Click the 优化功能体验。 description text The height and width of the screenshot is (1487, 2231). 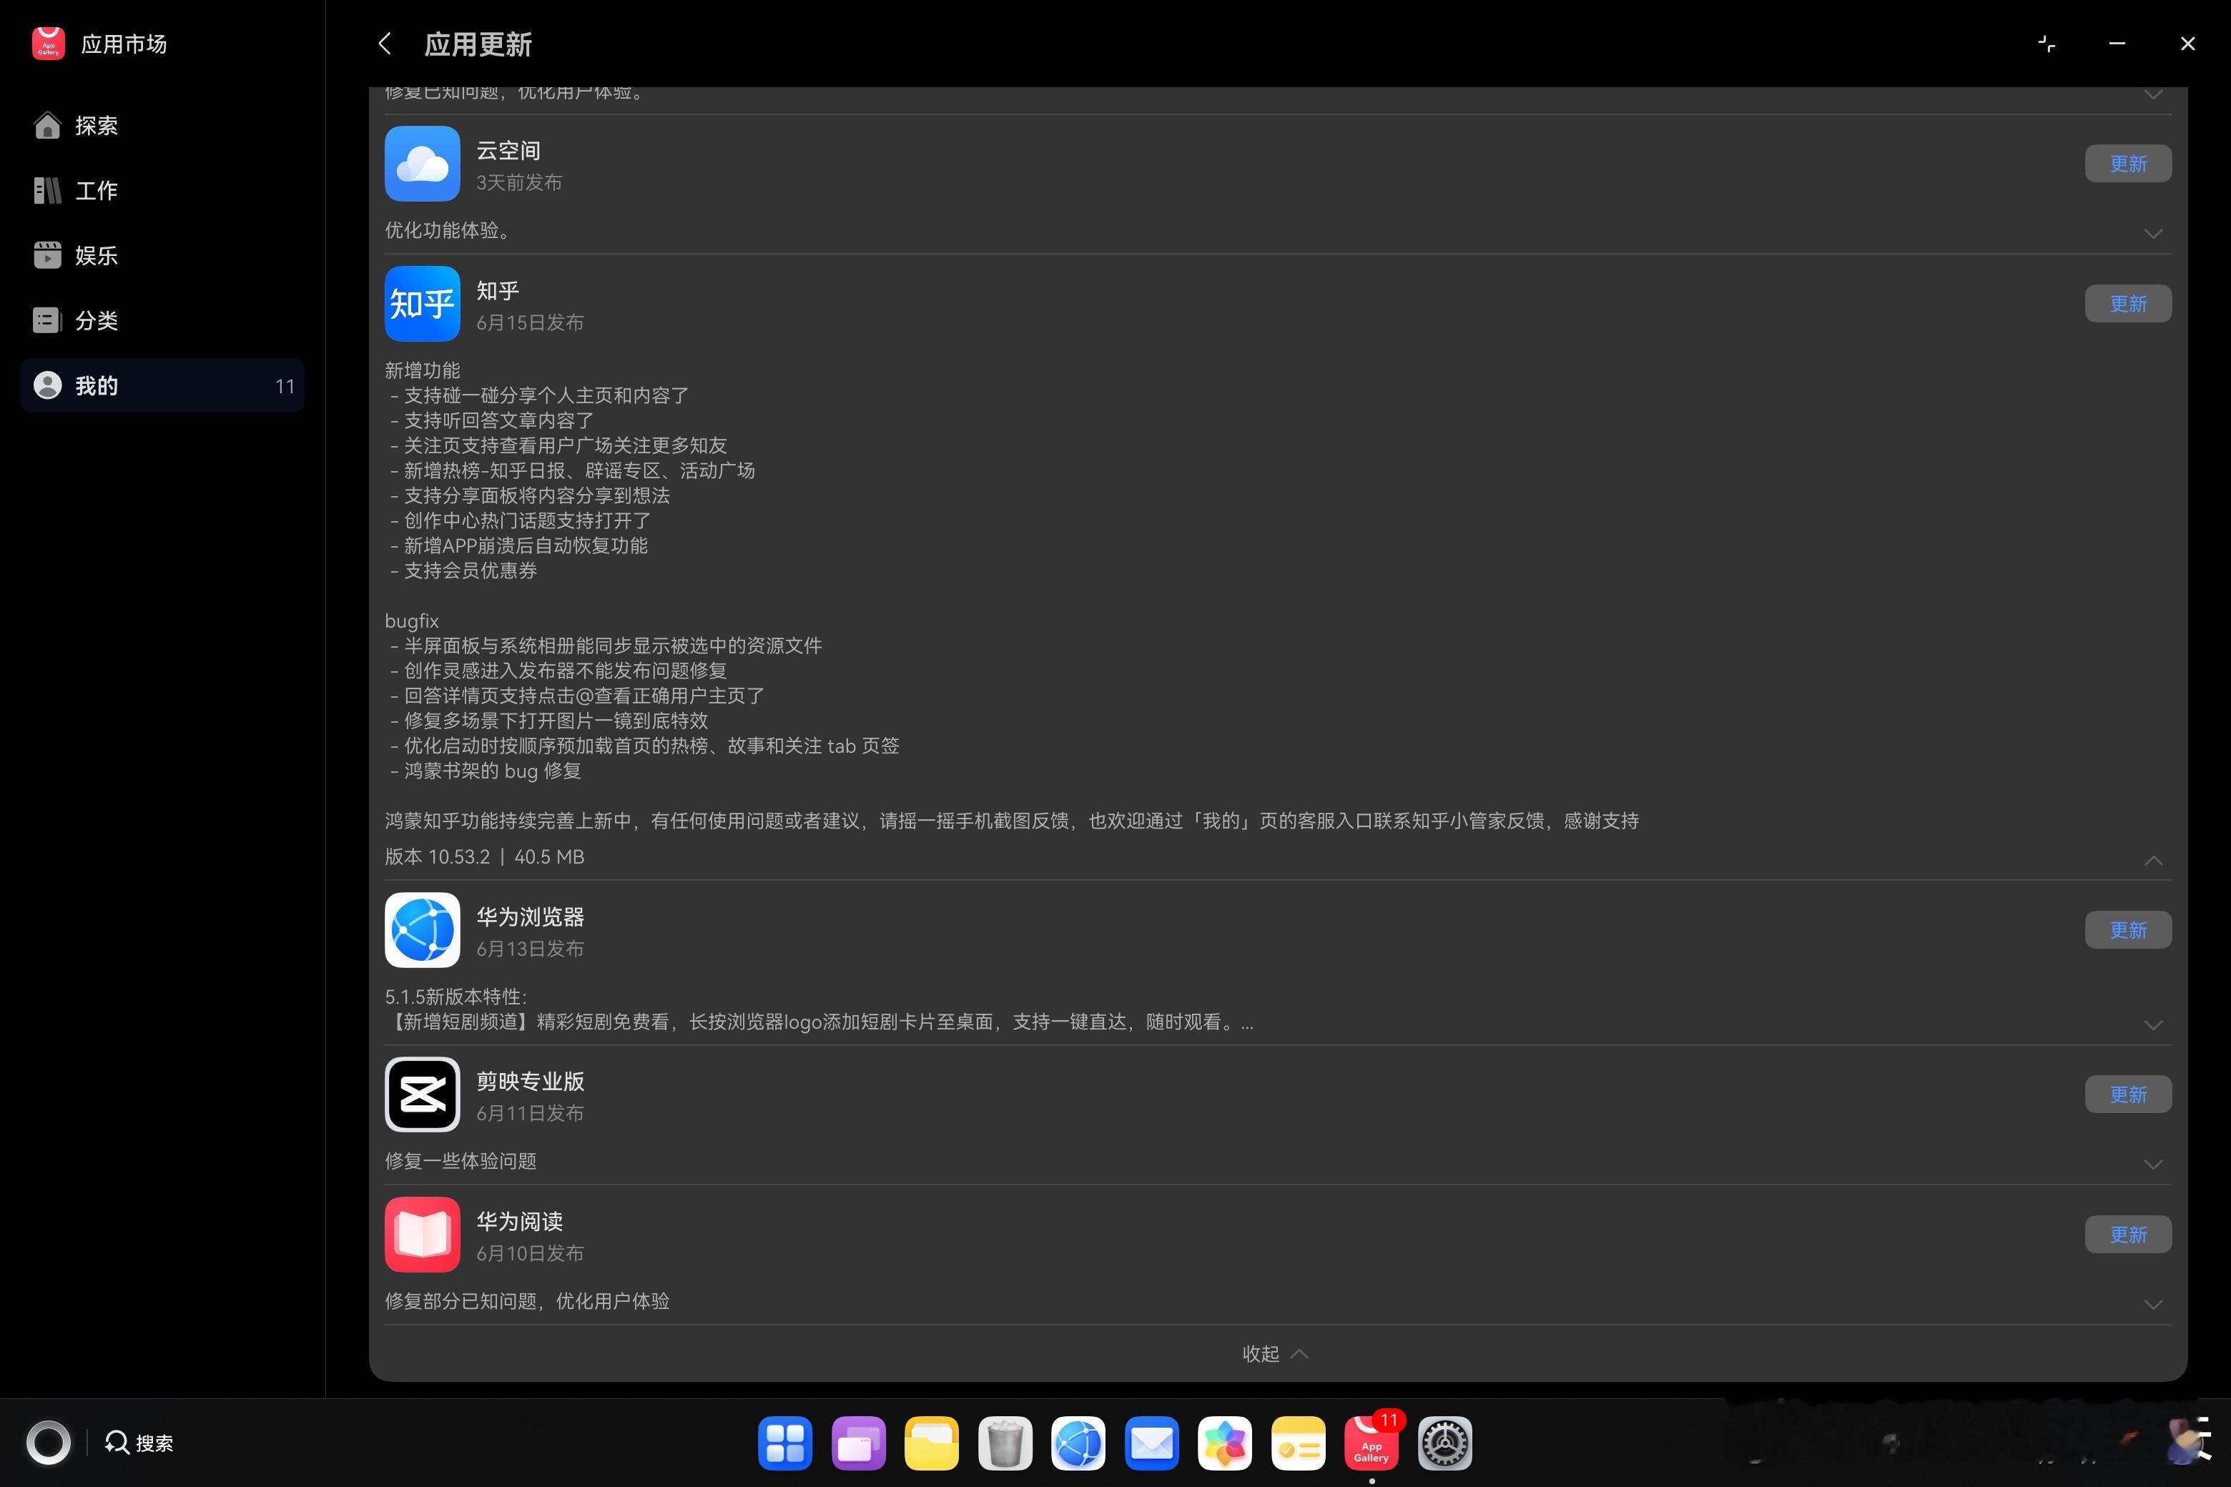pyautogui.click(x=448, y=229)
